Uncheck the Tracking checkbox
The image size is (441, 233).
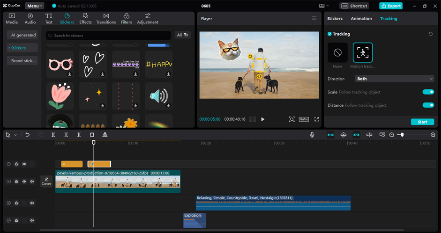[329, 34]
